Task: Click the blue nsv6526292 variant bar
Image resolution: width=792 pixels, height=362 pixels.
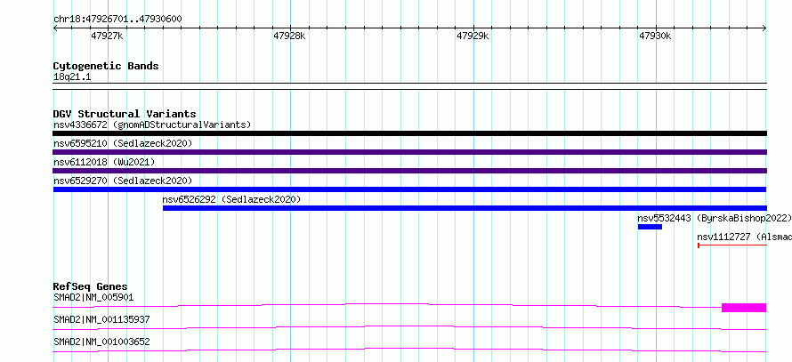Action: [465, 208]
